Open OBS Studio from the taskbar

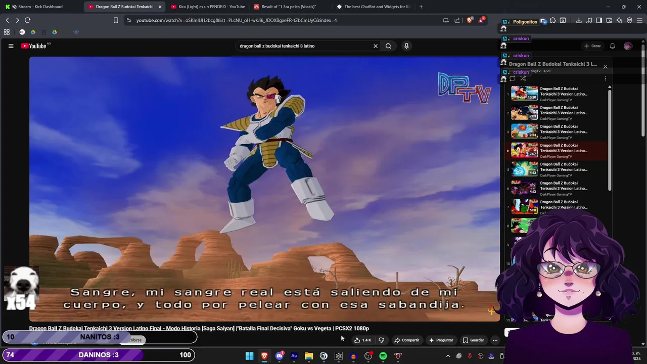[368, 356]
